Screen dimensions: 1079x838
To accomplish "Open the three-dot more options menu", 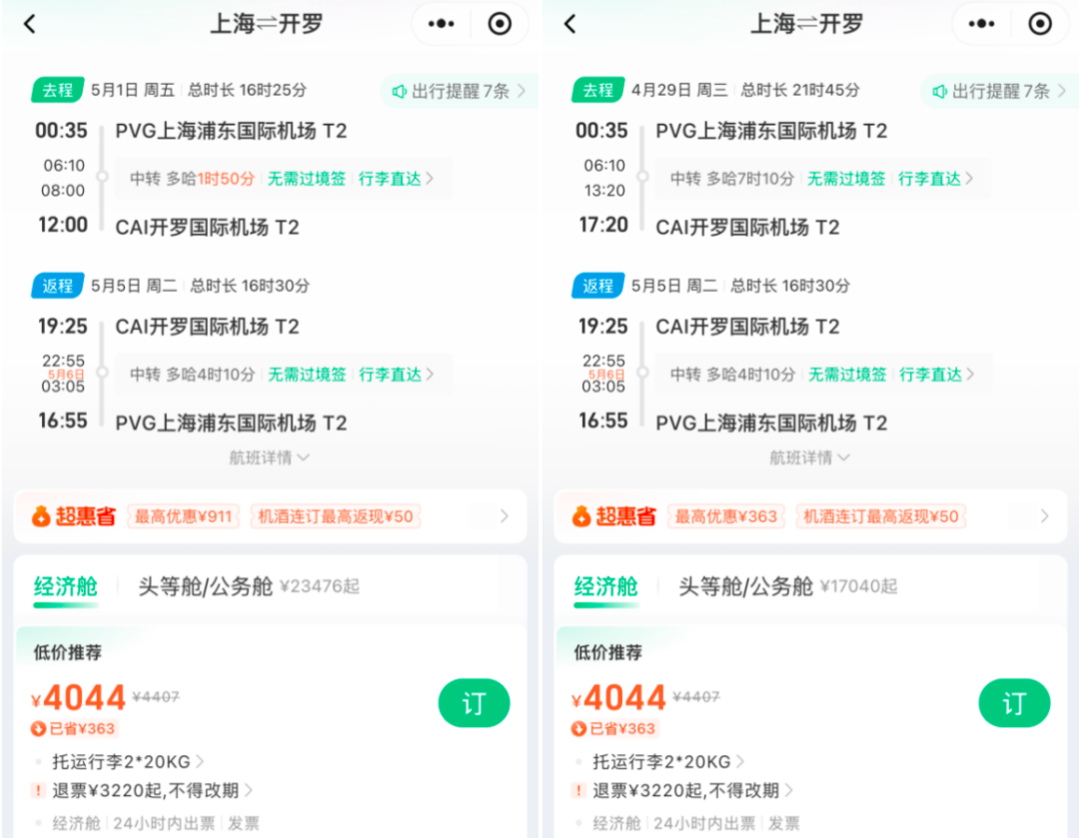I will point(440,23).
